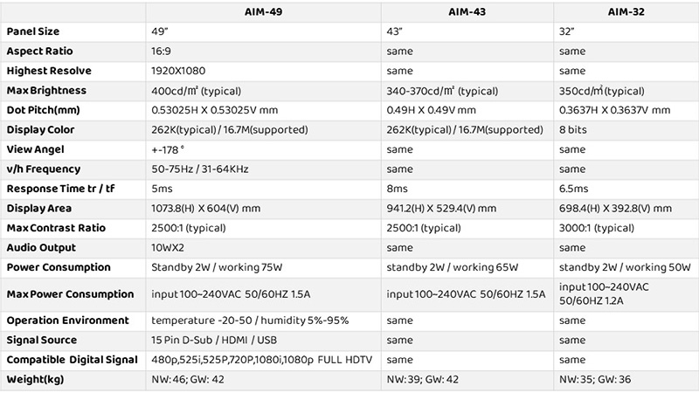This screenshot has width=699, height=393.
Task: Select the View Angel row label
Action: coord(35,149)
